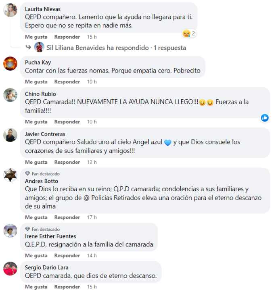This screenshot has width=276, height=290.
Task: View Javier Contreras' avatar
Action: point(10,135)
